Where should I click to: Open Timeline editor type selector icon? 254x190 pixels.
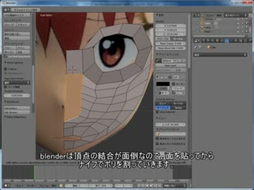tap(7, 186)
